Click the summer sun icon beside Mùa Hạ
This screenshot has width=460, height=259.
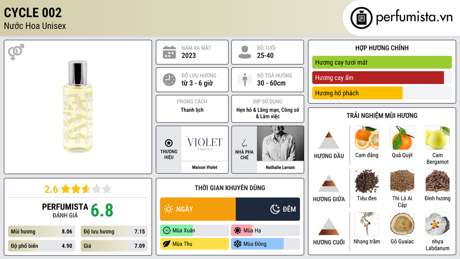(x=238, y=231)
